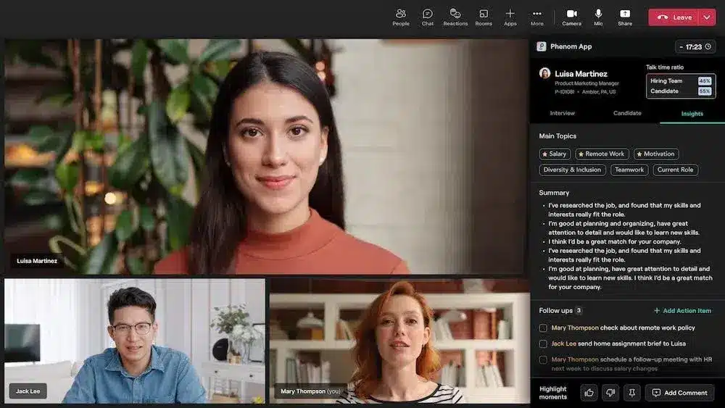The height and width of the screenshot is (408, 725).
Task: Open the People panel
Action: click(400, 17)
